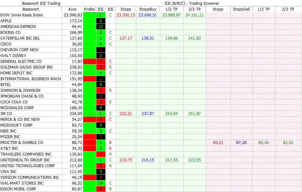Select the DOW Jones Kassa Index row name

22,15
